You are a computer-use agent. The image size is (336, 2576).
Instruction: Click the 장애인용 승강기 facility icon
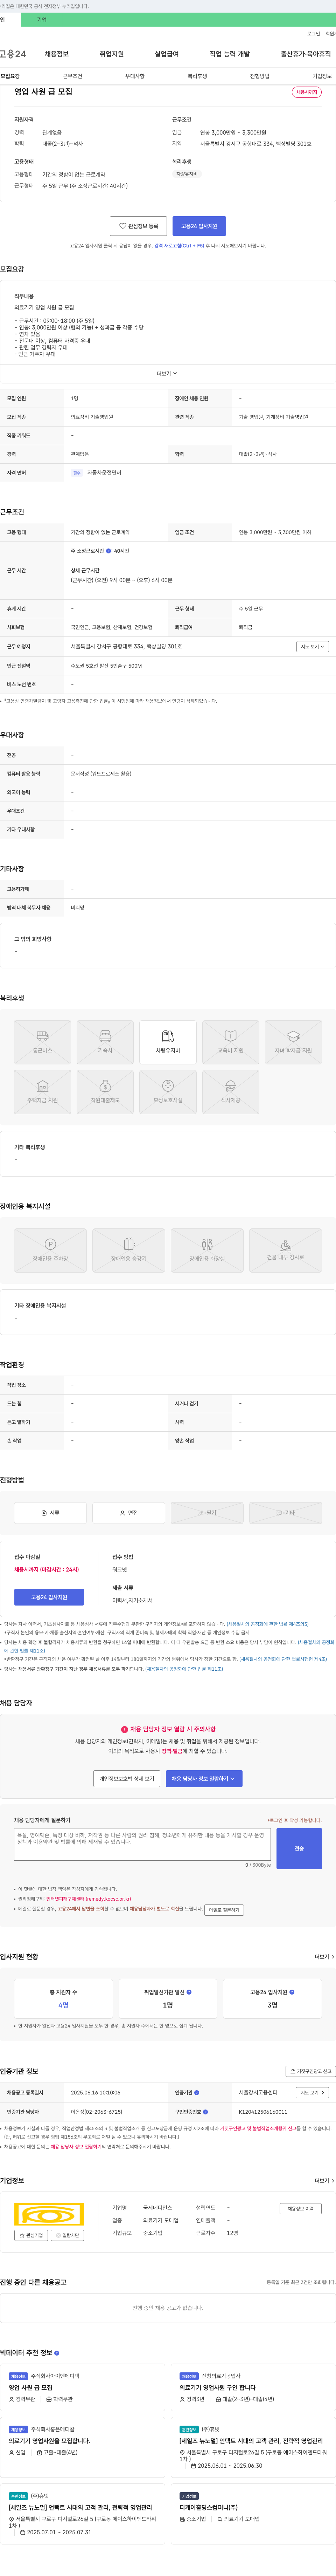click(x=129, y=1250)
